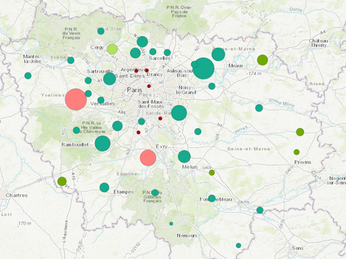Select the teal dot northwest of Sens
Viewport: 346px width, 259px height.
click(239, 245)
